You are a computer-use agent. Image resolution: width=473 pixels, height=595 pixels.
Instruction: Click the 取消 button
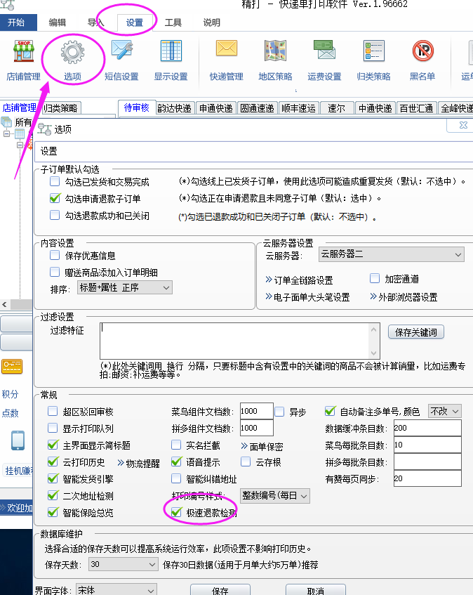point(316,589)
